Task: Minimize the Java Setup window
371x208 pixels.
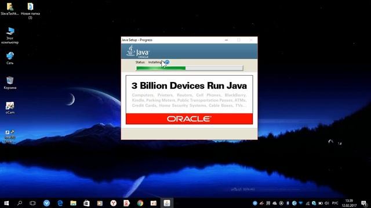Action: pyautogui.click(x=227, y=40)
